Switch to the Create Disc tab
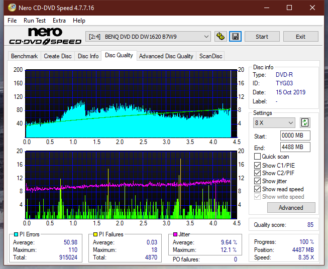328x269 pixels. click(58, 56)
